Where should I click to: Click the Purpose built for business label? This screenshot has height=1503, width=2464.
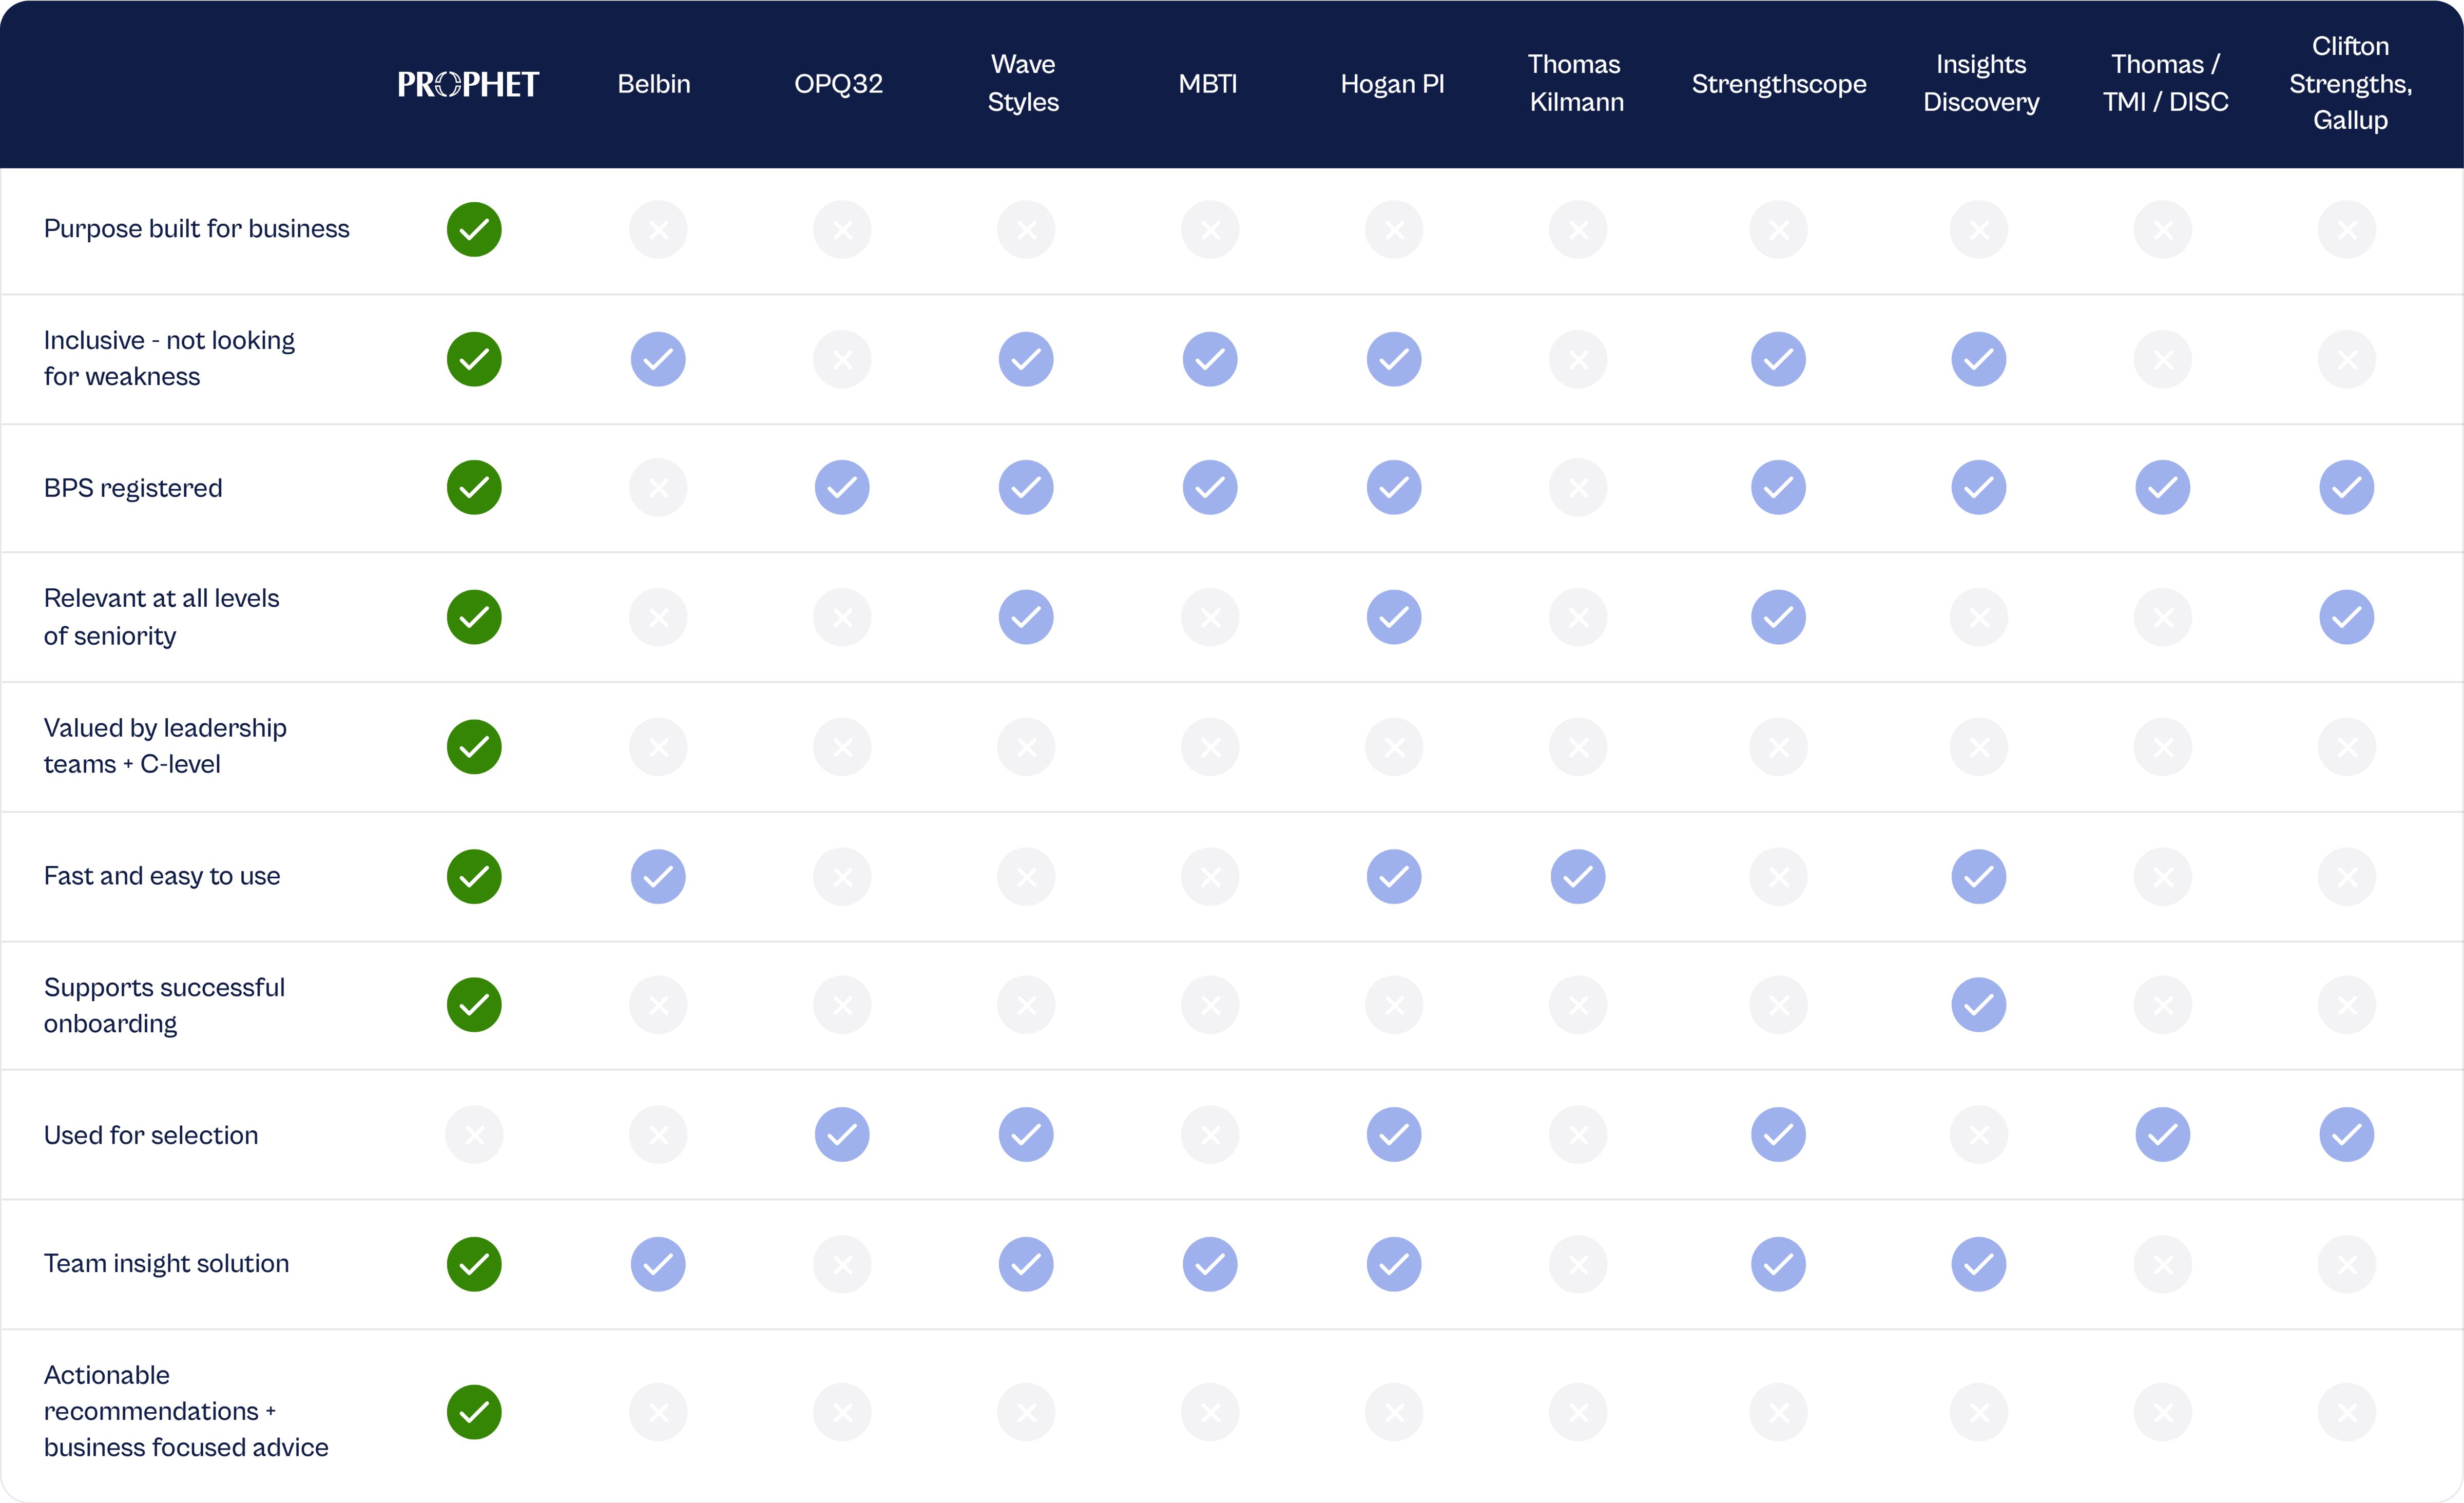pyautogui.click(x=197, y=229)
